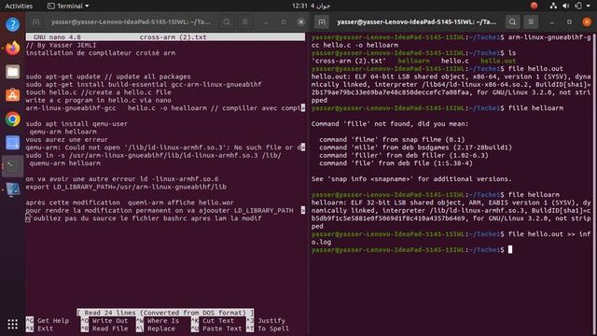597x336 pixels.
Task: Open search in the left terminal window
Action: 227,22
